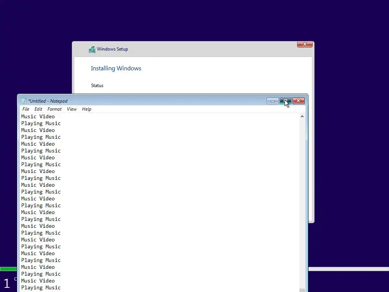
Task: Open the Format menu in Notepad
Action: [54, 109]
